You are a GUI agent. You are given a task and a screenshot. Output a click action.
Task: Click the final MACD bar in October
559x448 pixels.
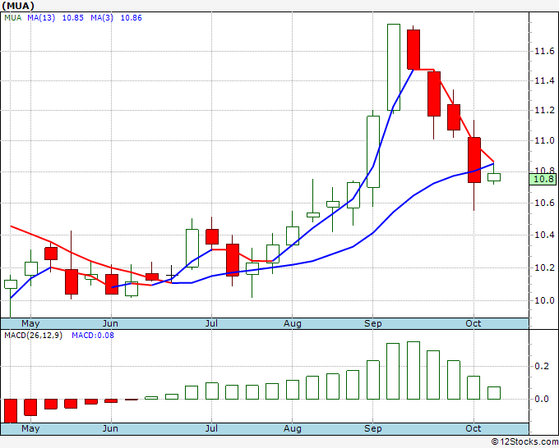(x=494, y=392)
